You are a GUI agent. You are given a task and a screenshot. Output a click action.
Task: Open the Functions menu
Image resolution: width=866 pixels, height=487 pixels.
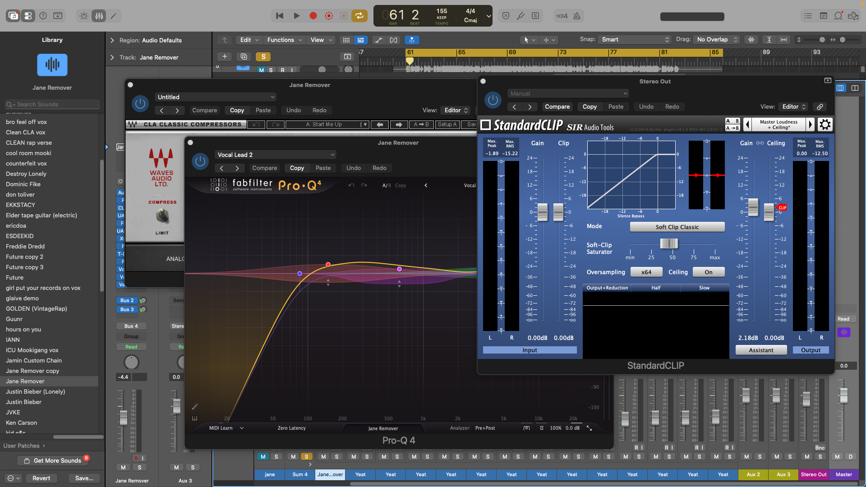tap(285, 40)
